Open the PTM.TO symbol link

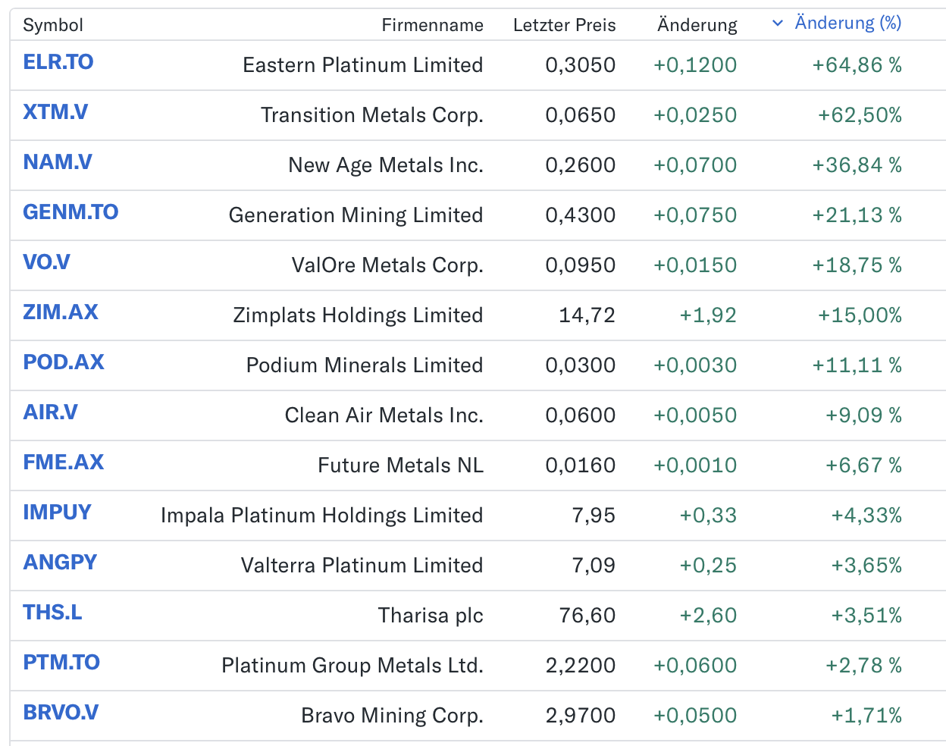(x=61, y=663)
